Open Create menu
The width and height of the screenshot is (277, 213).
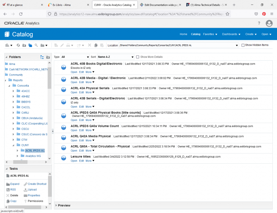click(251, 34)
